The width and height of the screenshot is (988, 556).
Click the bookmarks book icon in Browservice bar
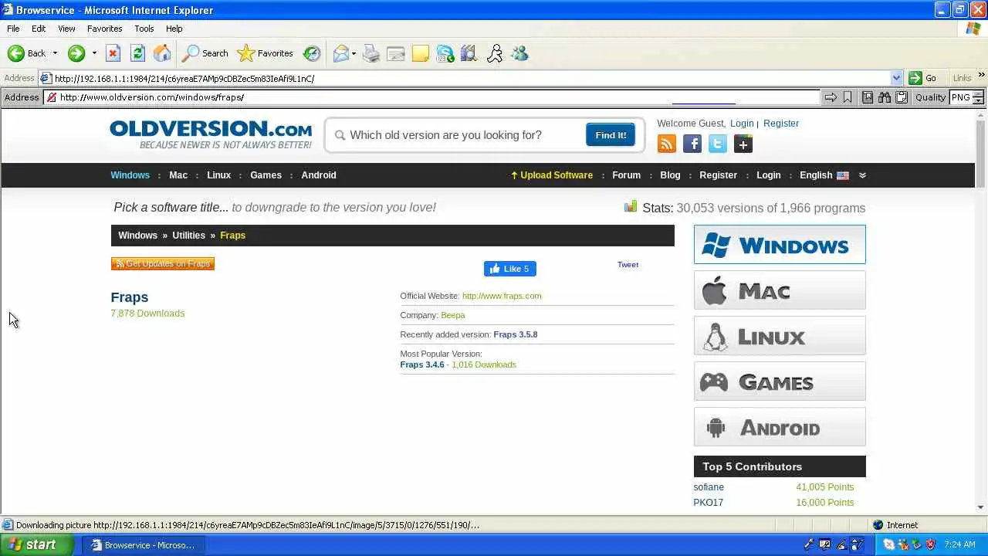point(868,97)
